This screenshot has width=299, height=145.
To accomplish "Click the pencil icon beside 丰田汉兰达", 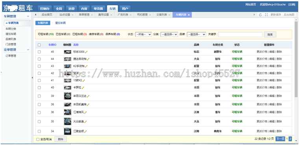I will 88,96.
